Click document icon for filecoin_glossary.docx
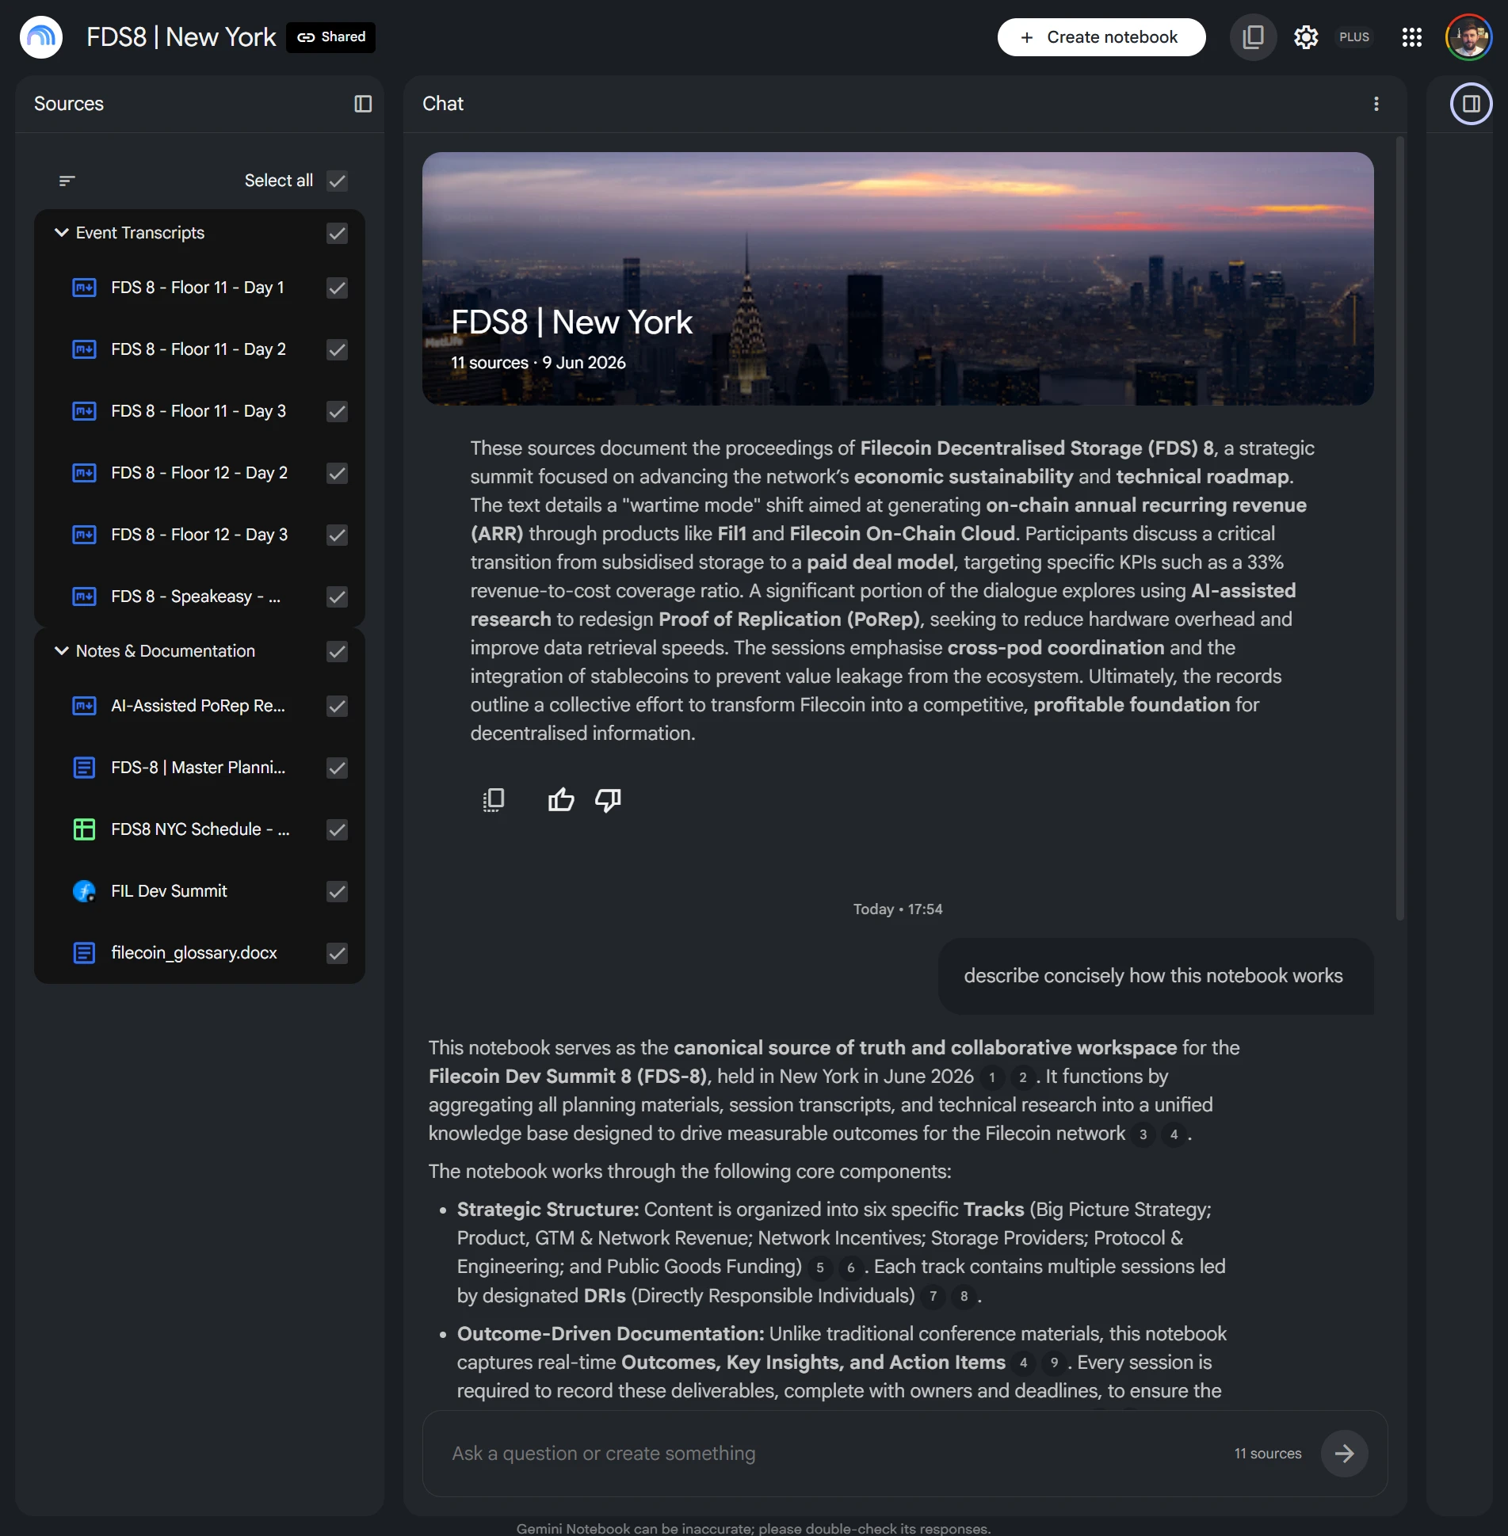1508x1536 pixels. click(84, 953)
